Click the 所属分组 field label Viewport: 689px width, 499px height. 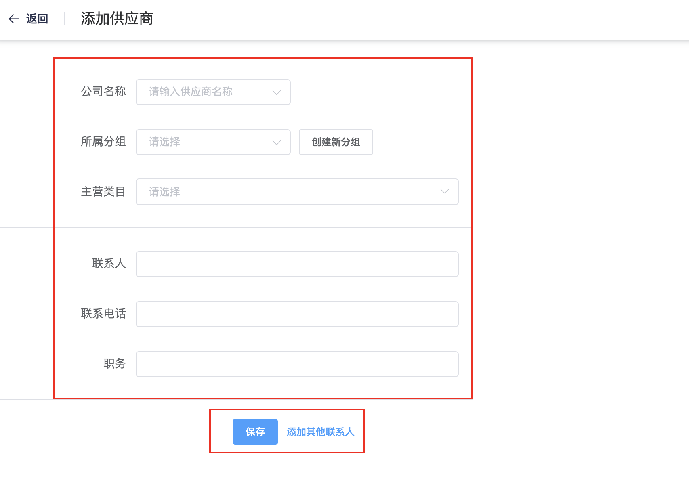coord(103,142)
